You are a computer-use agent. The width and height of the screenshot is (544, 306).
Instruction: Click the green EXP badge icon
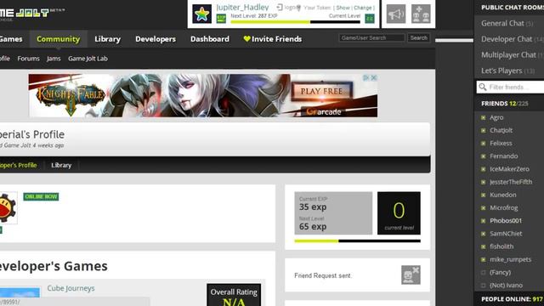click(x=221, y=19)
